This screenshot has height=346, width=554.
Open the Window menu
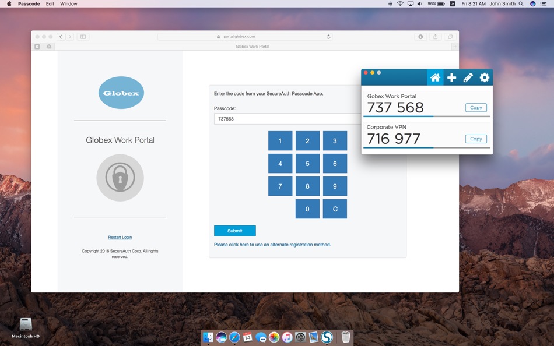coord(68,3)
